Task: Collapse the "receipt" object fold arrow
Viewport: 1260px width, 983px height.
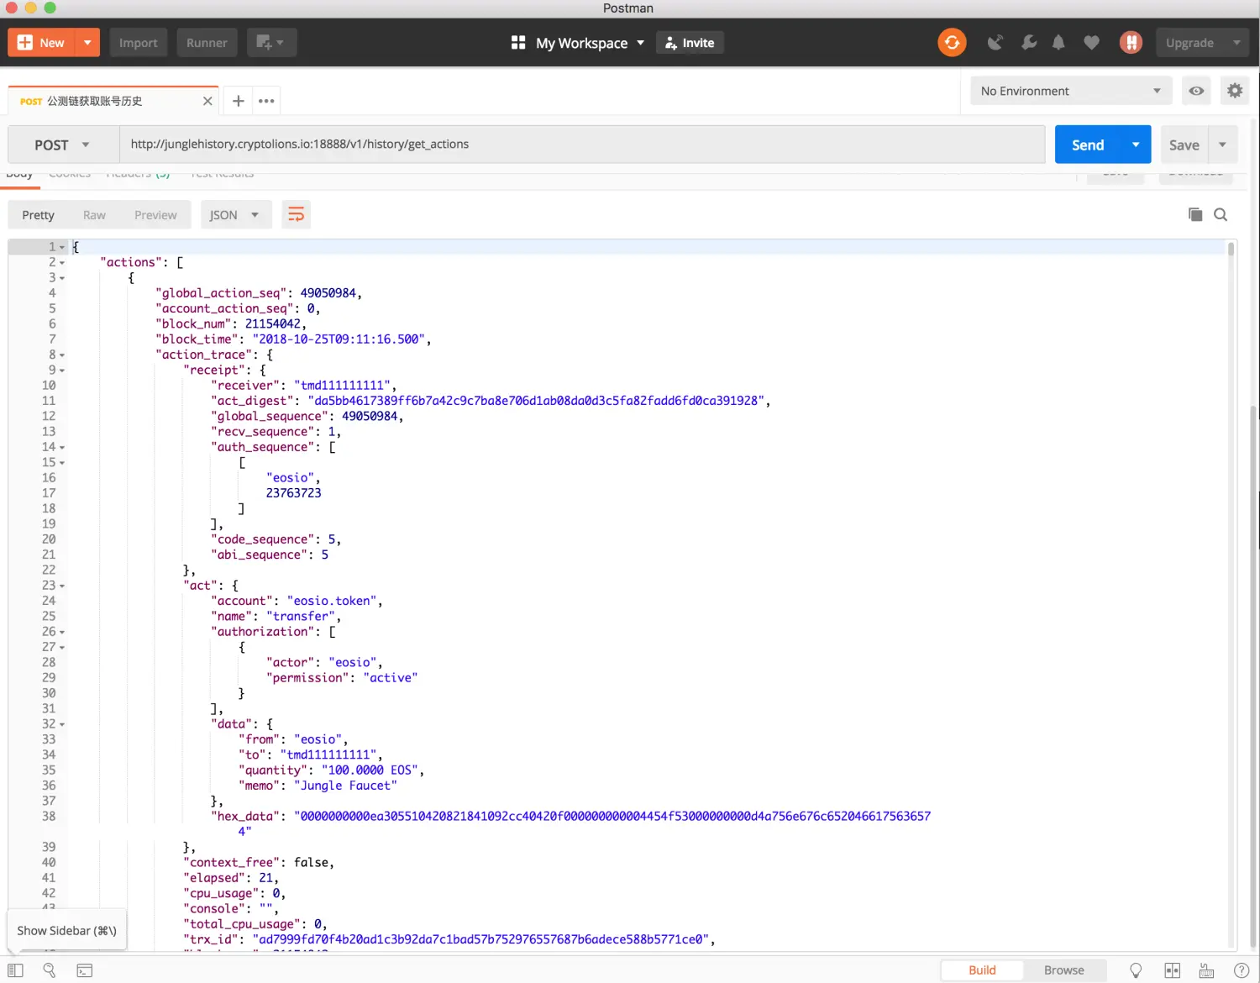Action: pos(61,371)
